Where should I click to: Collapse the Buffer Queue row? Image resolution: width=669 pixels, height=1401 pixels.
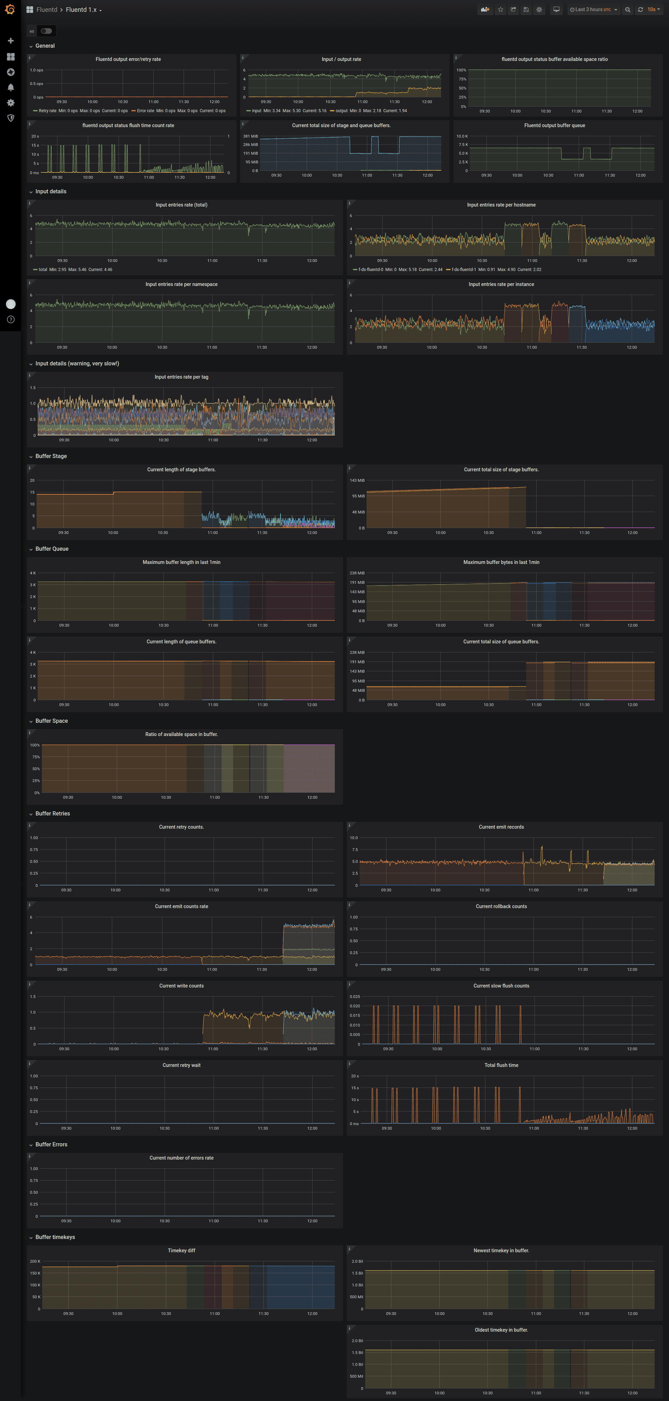click(x=52, y=549)
